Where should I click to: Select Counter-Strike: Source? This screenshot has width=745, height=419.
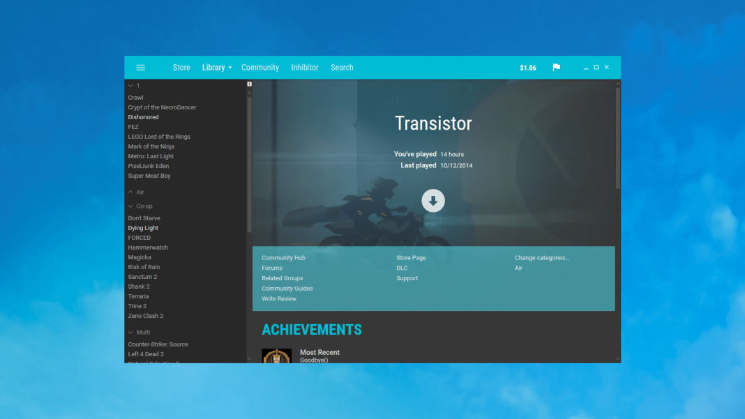[x=158, y=344]
